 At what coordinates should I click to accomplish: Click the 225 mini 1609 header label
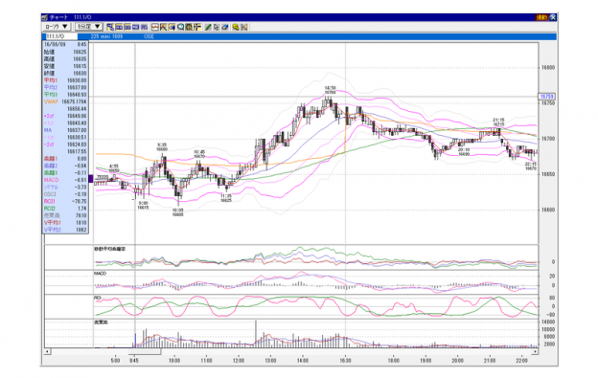106,36
